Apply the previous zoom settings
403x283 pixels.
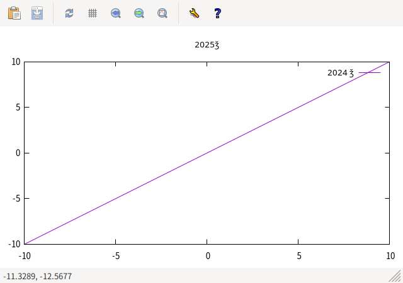click(x=116, y=13)
